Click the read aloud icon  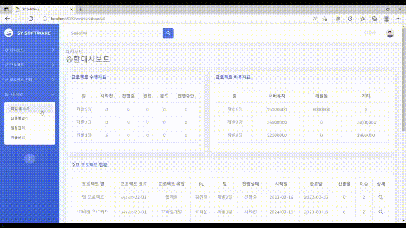[x=315, y=19]
